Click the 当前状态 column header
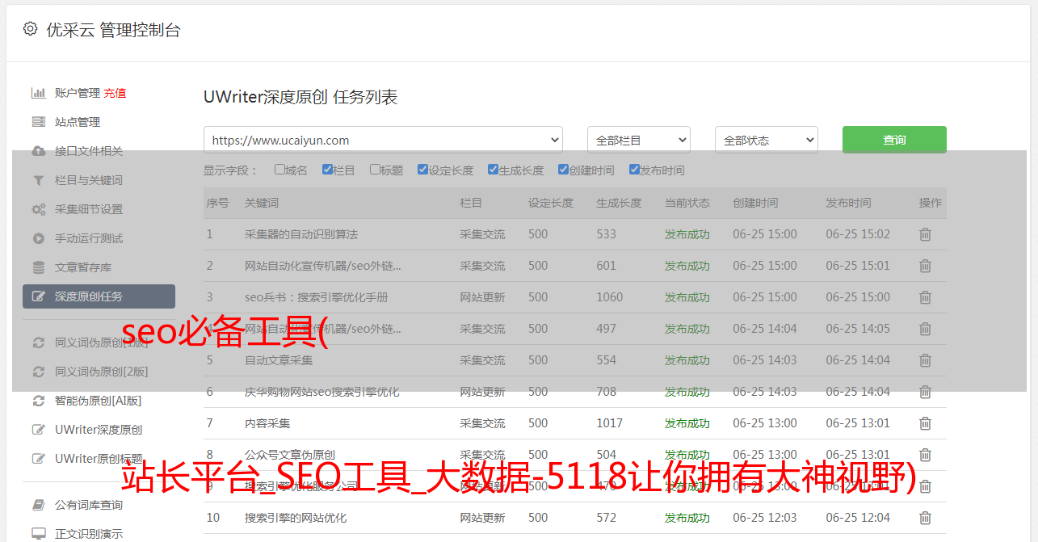1038x542 pixels. (687, 203)
